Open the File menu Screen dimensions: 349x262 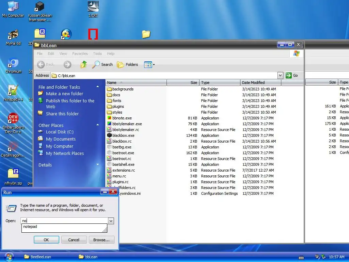click(x=40, y=54)
